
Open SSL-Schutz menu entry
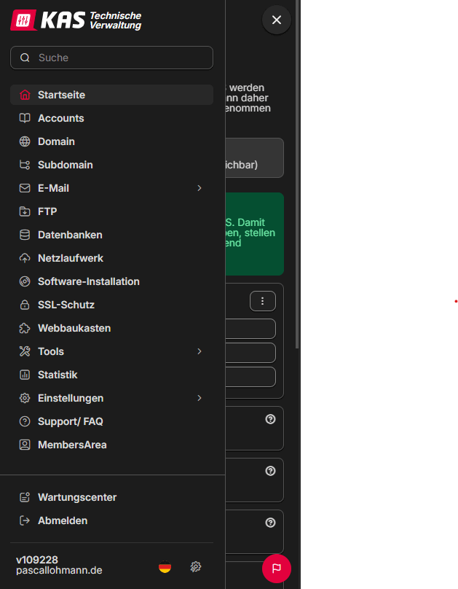click(x=112, y=305)
